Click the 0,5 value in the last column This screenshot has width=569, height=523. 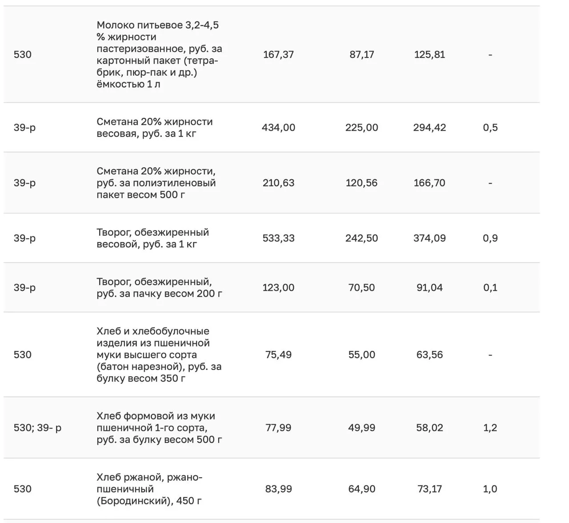click(490, 128)
